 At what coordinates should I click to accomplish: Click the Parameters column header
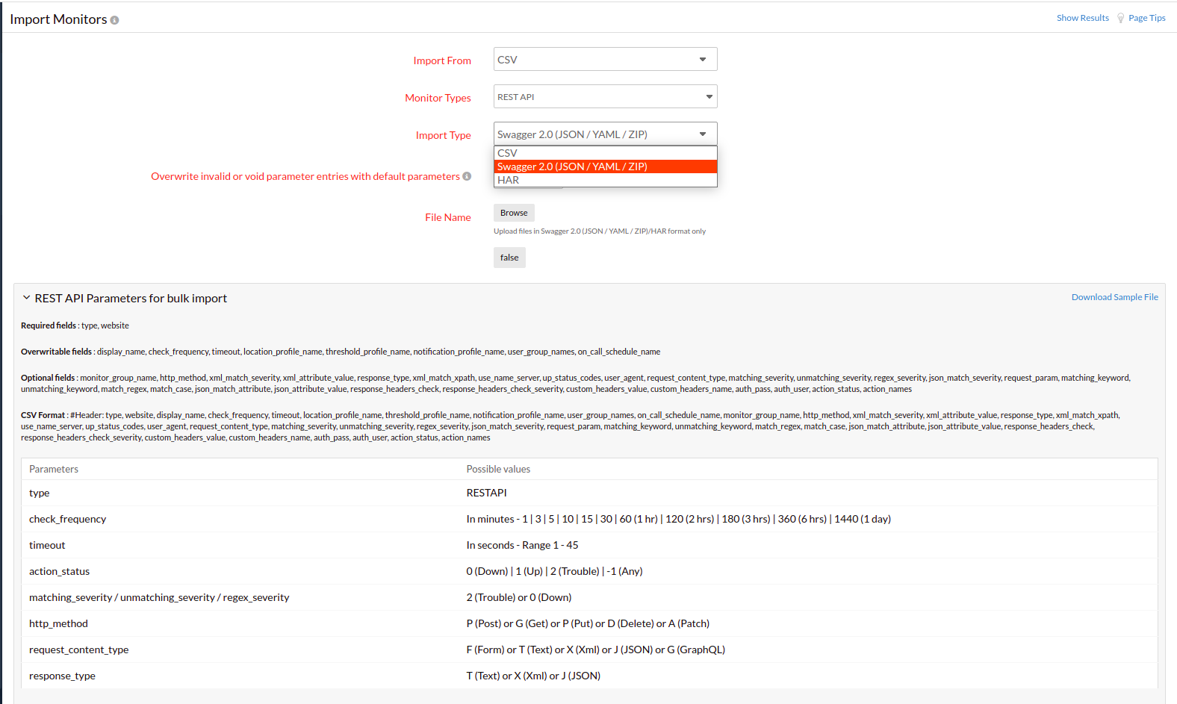54,469
